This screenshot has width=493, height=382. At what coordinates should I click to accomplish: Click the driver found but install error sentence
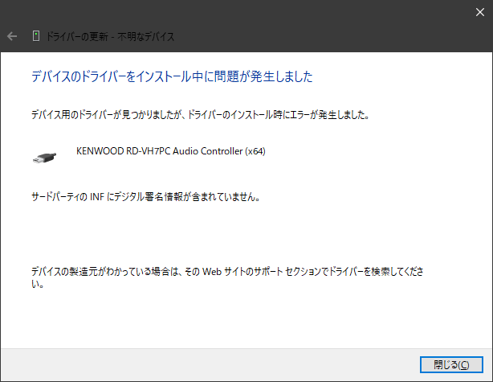pos(200,115)
